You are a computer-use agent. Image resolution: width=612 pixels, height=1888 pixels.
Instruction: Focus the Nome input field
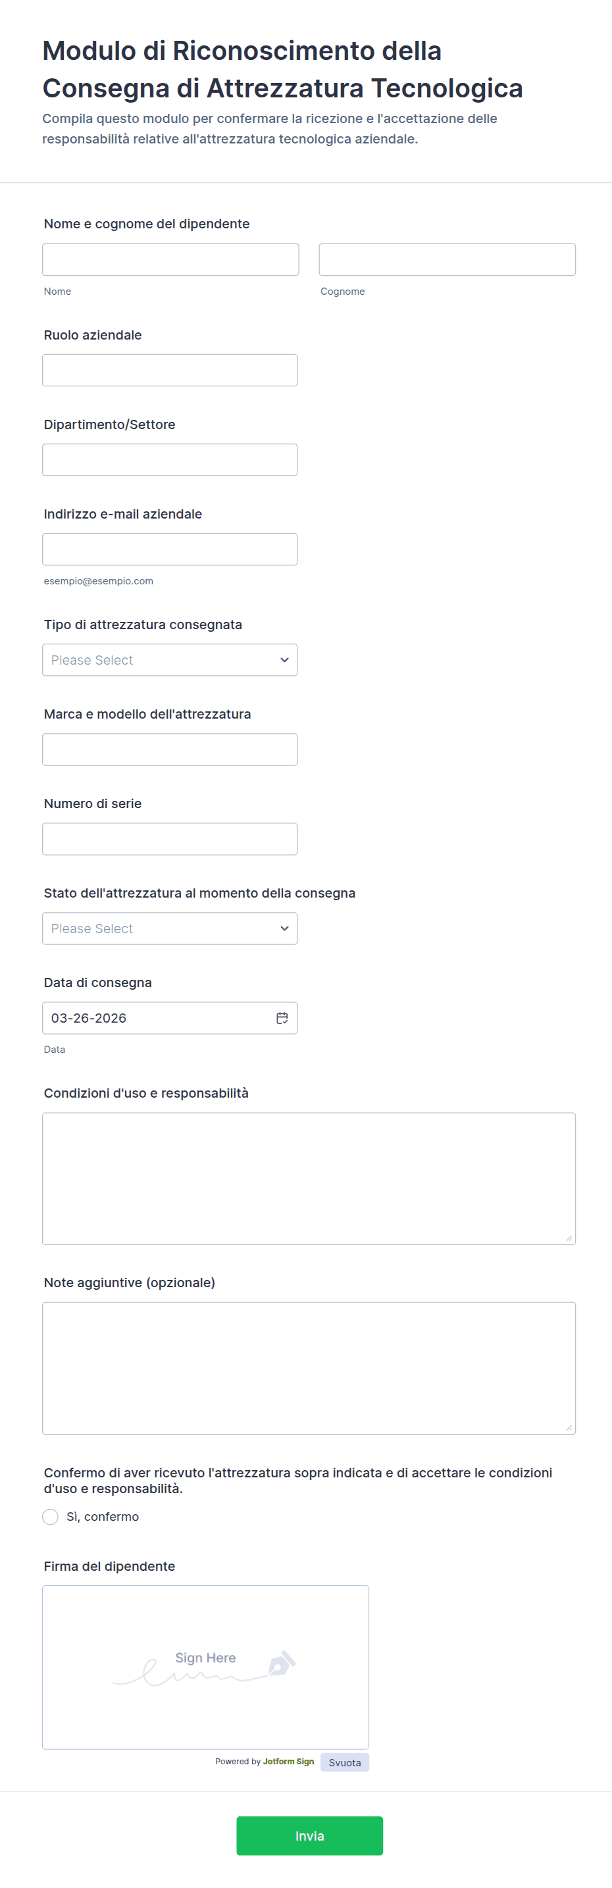[x=171, y=259]
